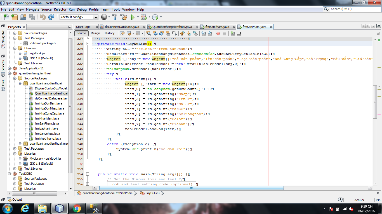Expand the JavaApplication11 project node
Image resolution: width=382 pixels, height=214 pixels.
pos(10,68)
